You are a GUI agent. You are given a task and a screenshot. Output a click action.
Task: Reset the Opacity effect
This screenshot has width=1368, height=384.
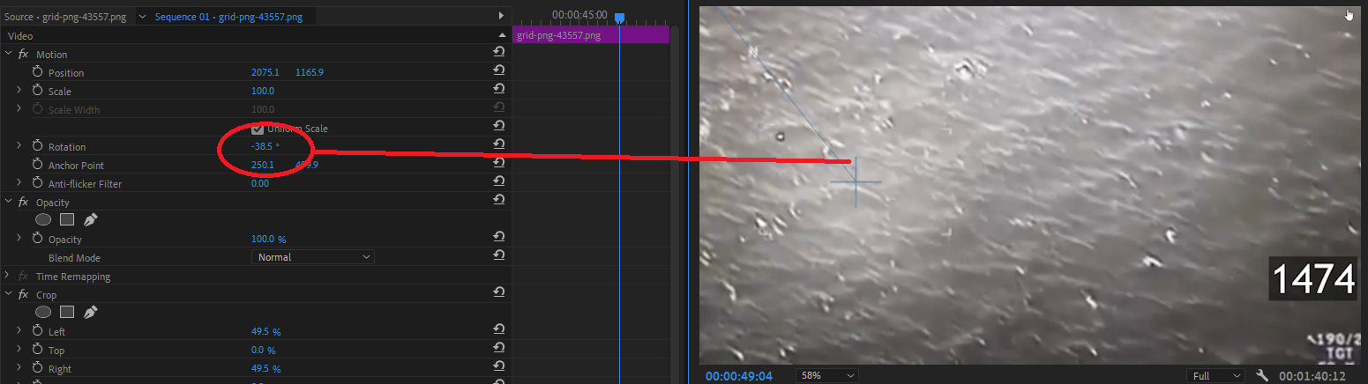point(499,201)
